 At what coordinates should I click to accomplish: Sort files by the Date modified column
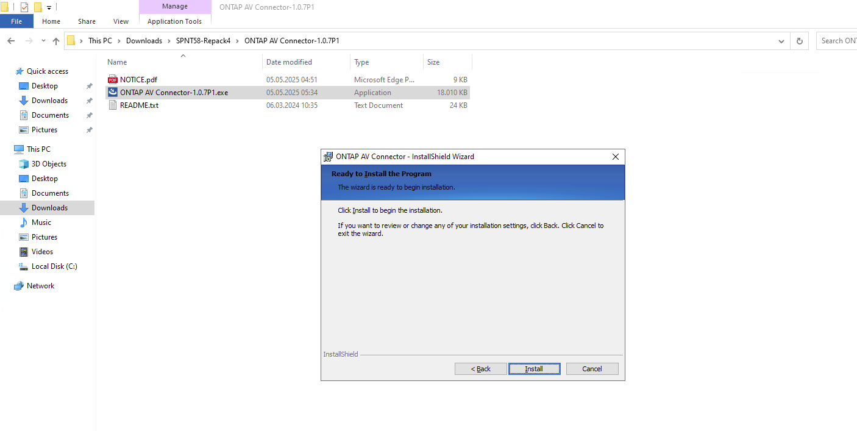point(290,62)
